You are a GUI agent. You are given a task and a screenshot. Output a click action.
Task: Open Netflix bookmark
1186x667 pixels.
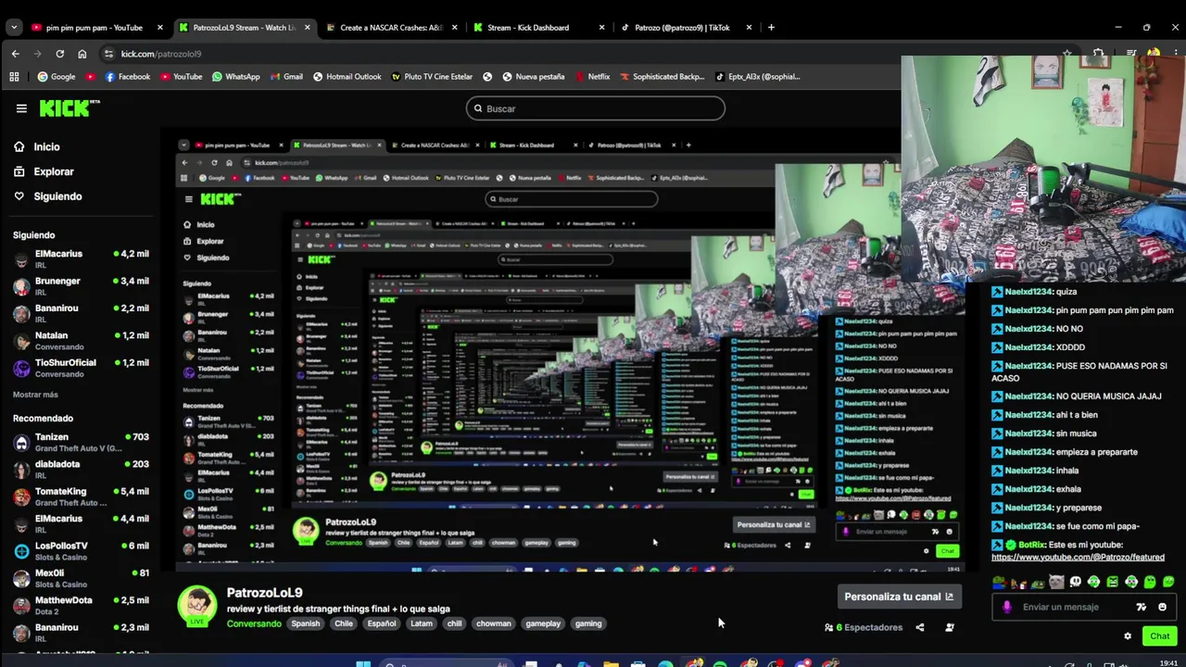[592, 77]
